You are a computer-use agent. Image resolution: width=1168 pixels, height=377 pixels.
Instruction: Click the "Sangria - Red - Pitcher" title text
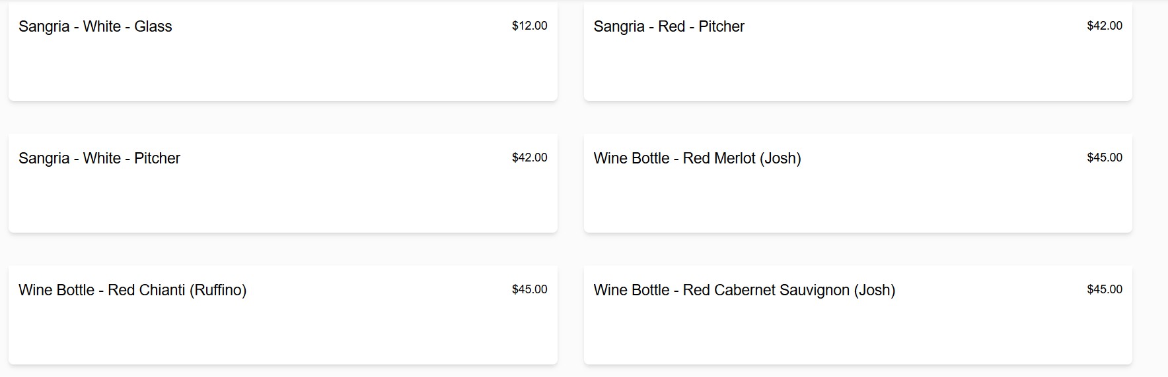pyautogui.click(x=669, y=26)
